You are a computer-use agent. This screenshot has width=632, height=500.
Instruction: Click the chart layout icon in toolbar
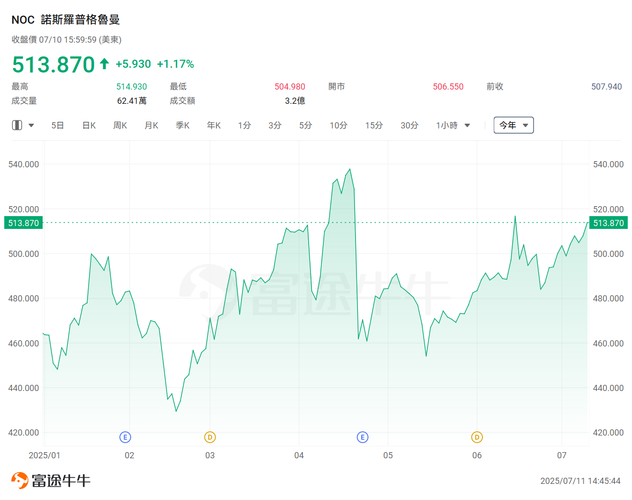17,125
